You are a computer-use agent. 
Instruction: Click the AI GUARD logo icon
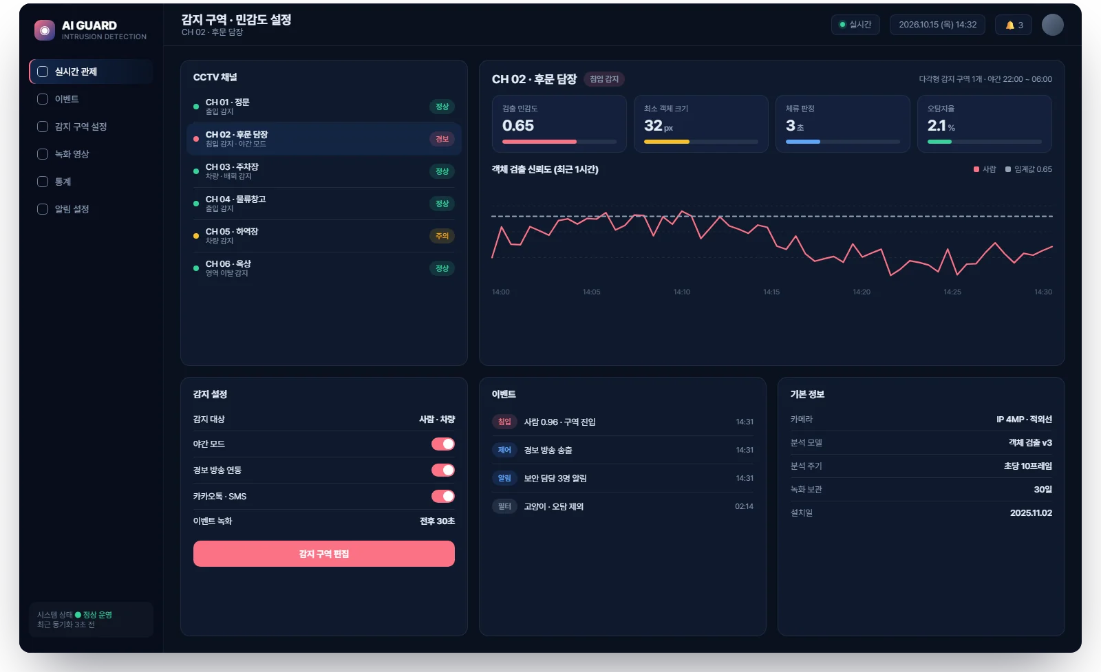pos(45,30)
